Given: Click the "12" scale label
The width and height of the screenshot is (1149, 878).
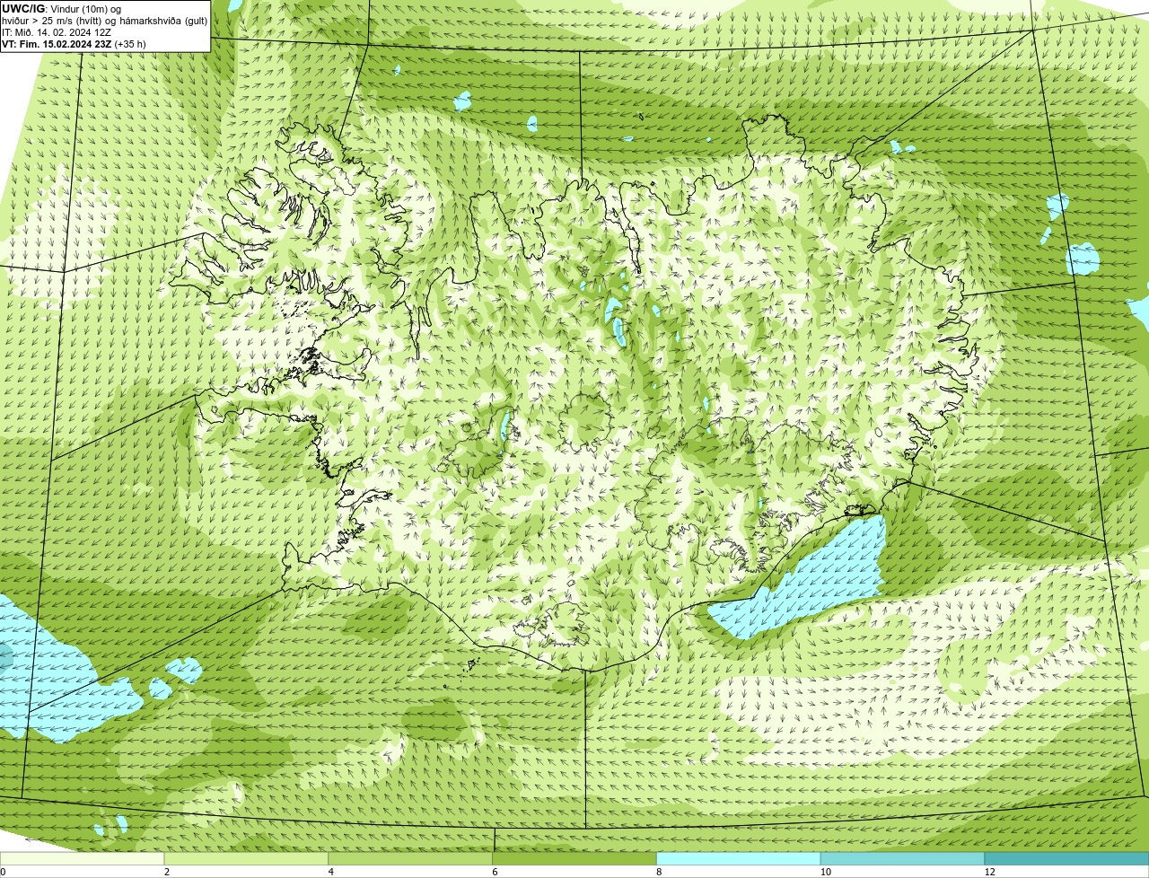Looking at the screenshot, I should 989,872.
